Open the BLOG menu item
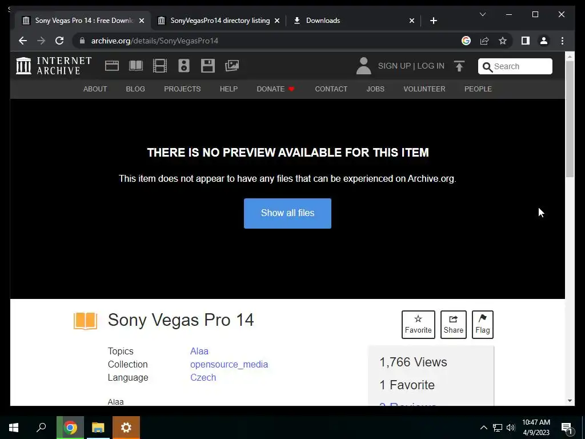This screenshot has width=585, height=439. point(135,89)
